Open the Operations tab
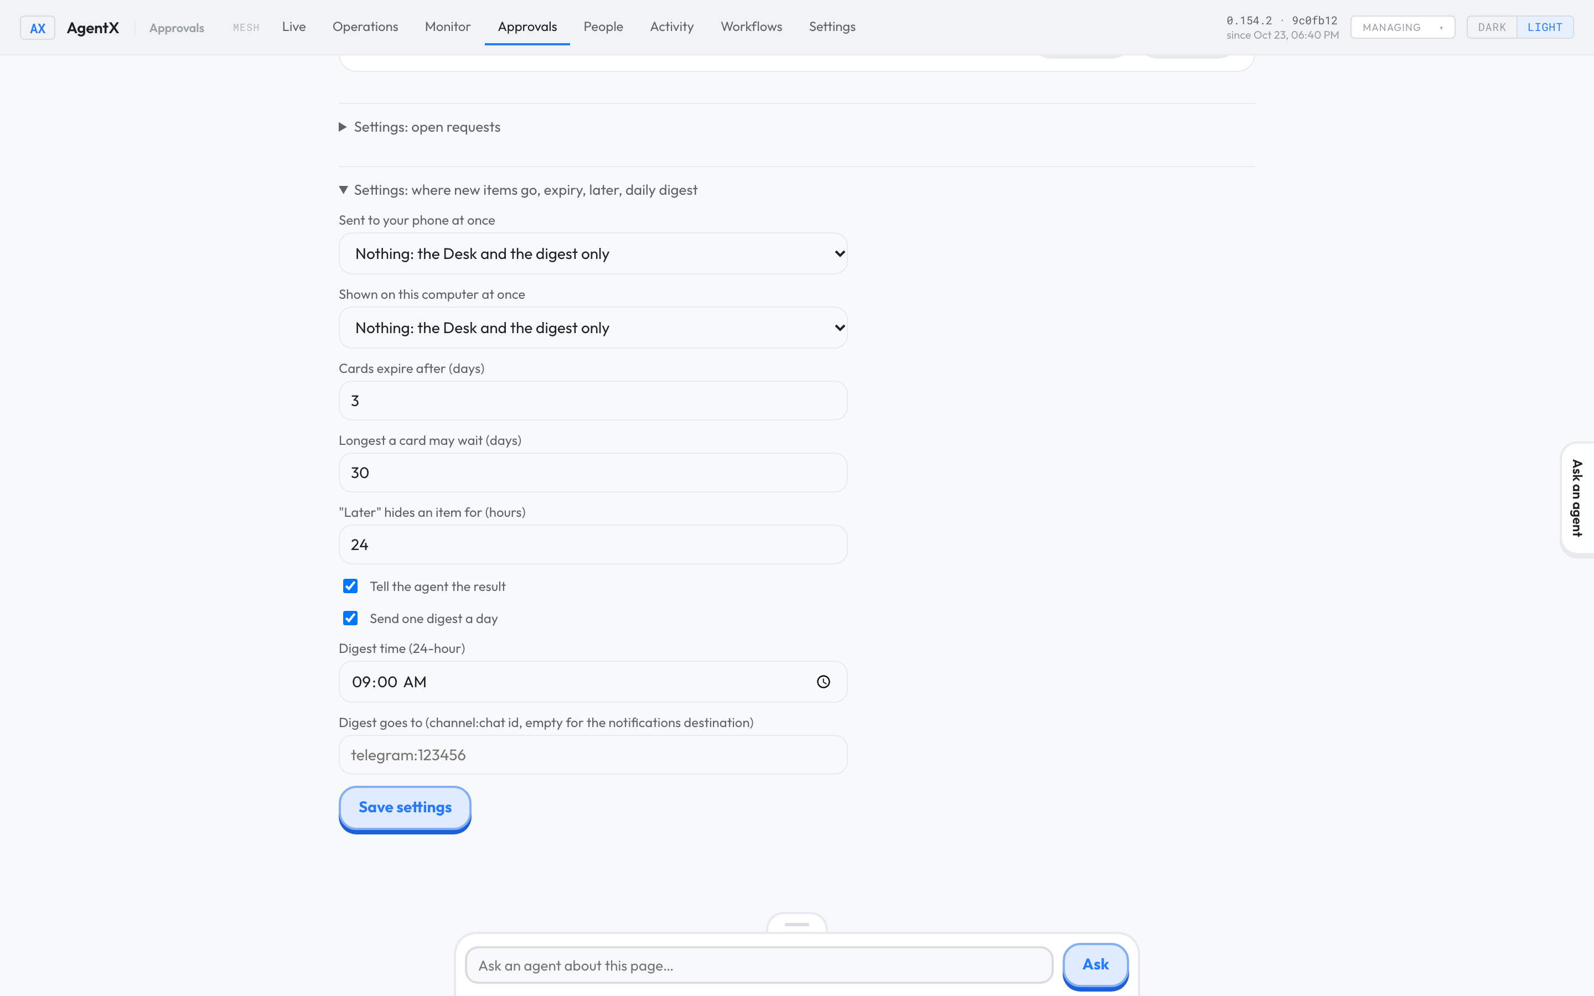 click(365, 27)
